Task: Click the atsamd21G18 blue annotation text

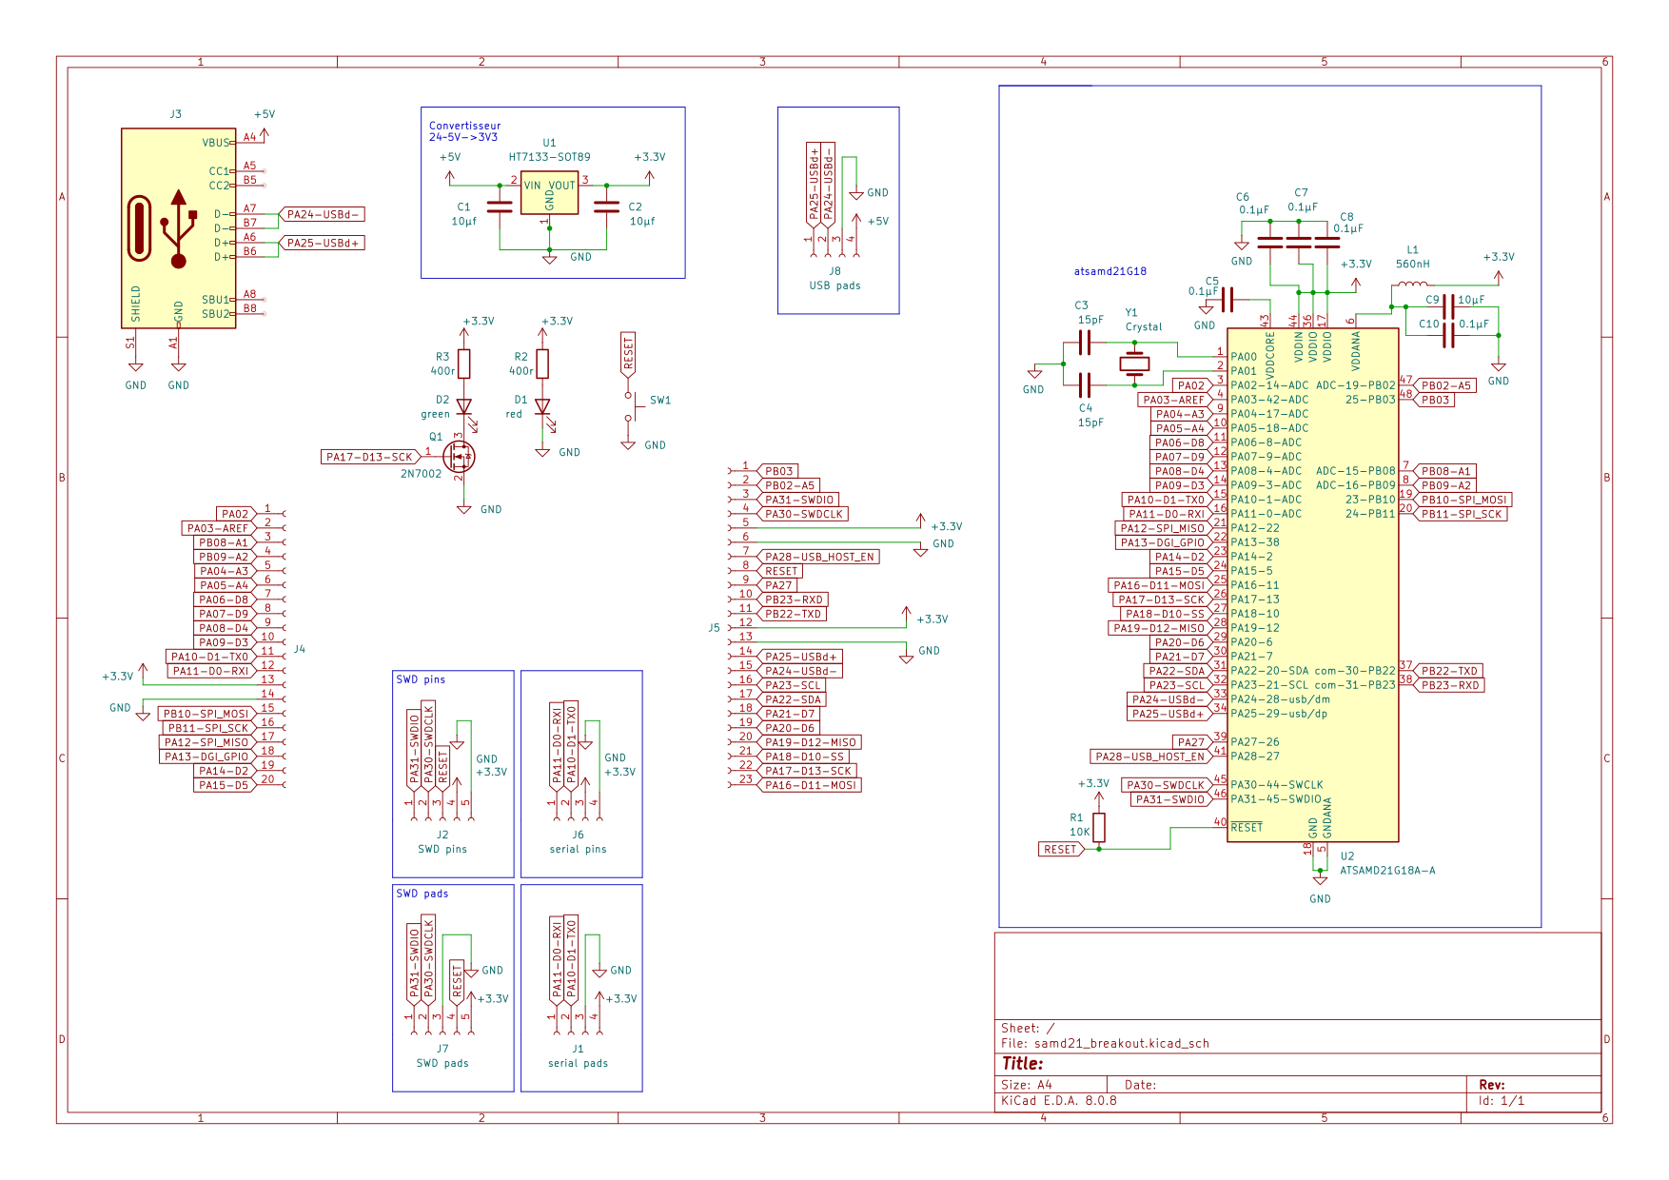Action: click(1110, 271)
